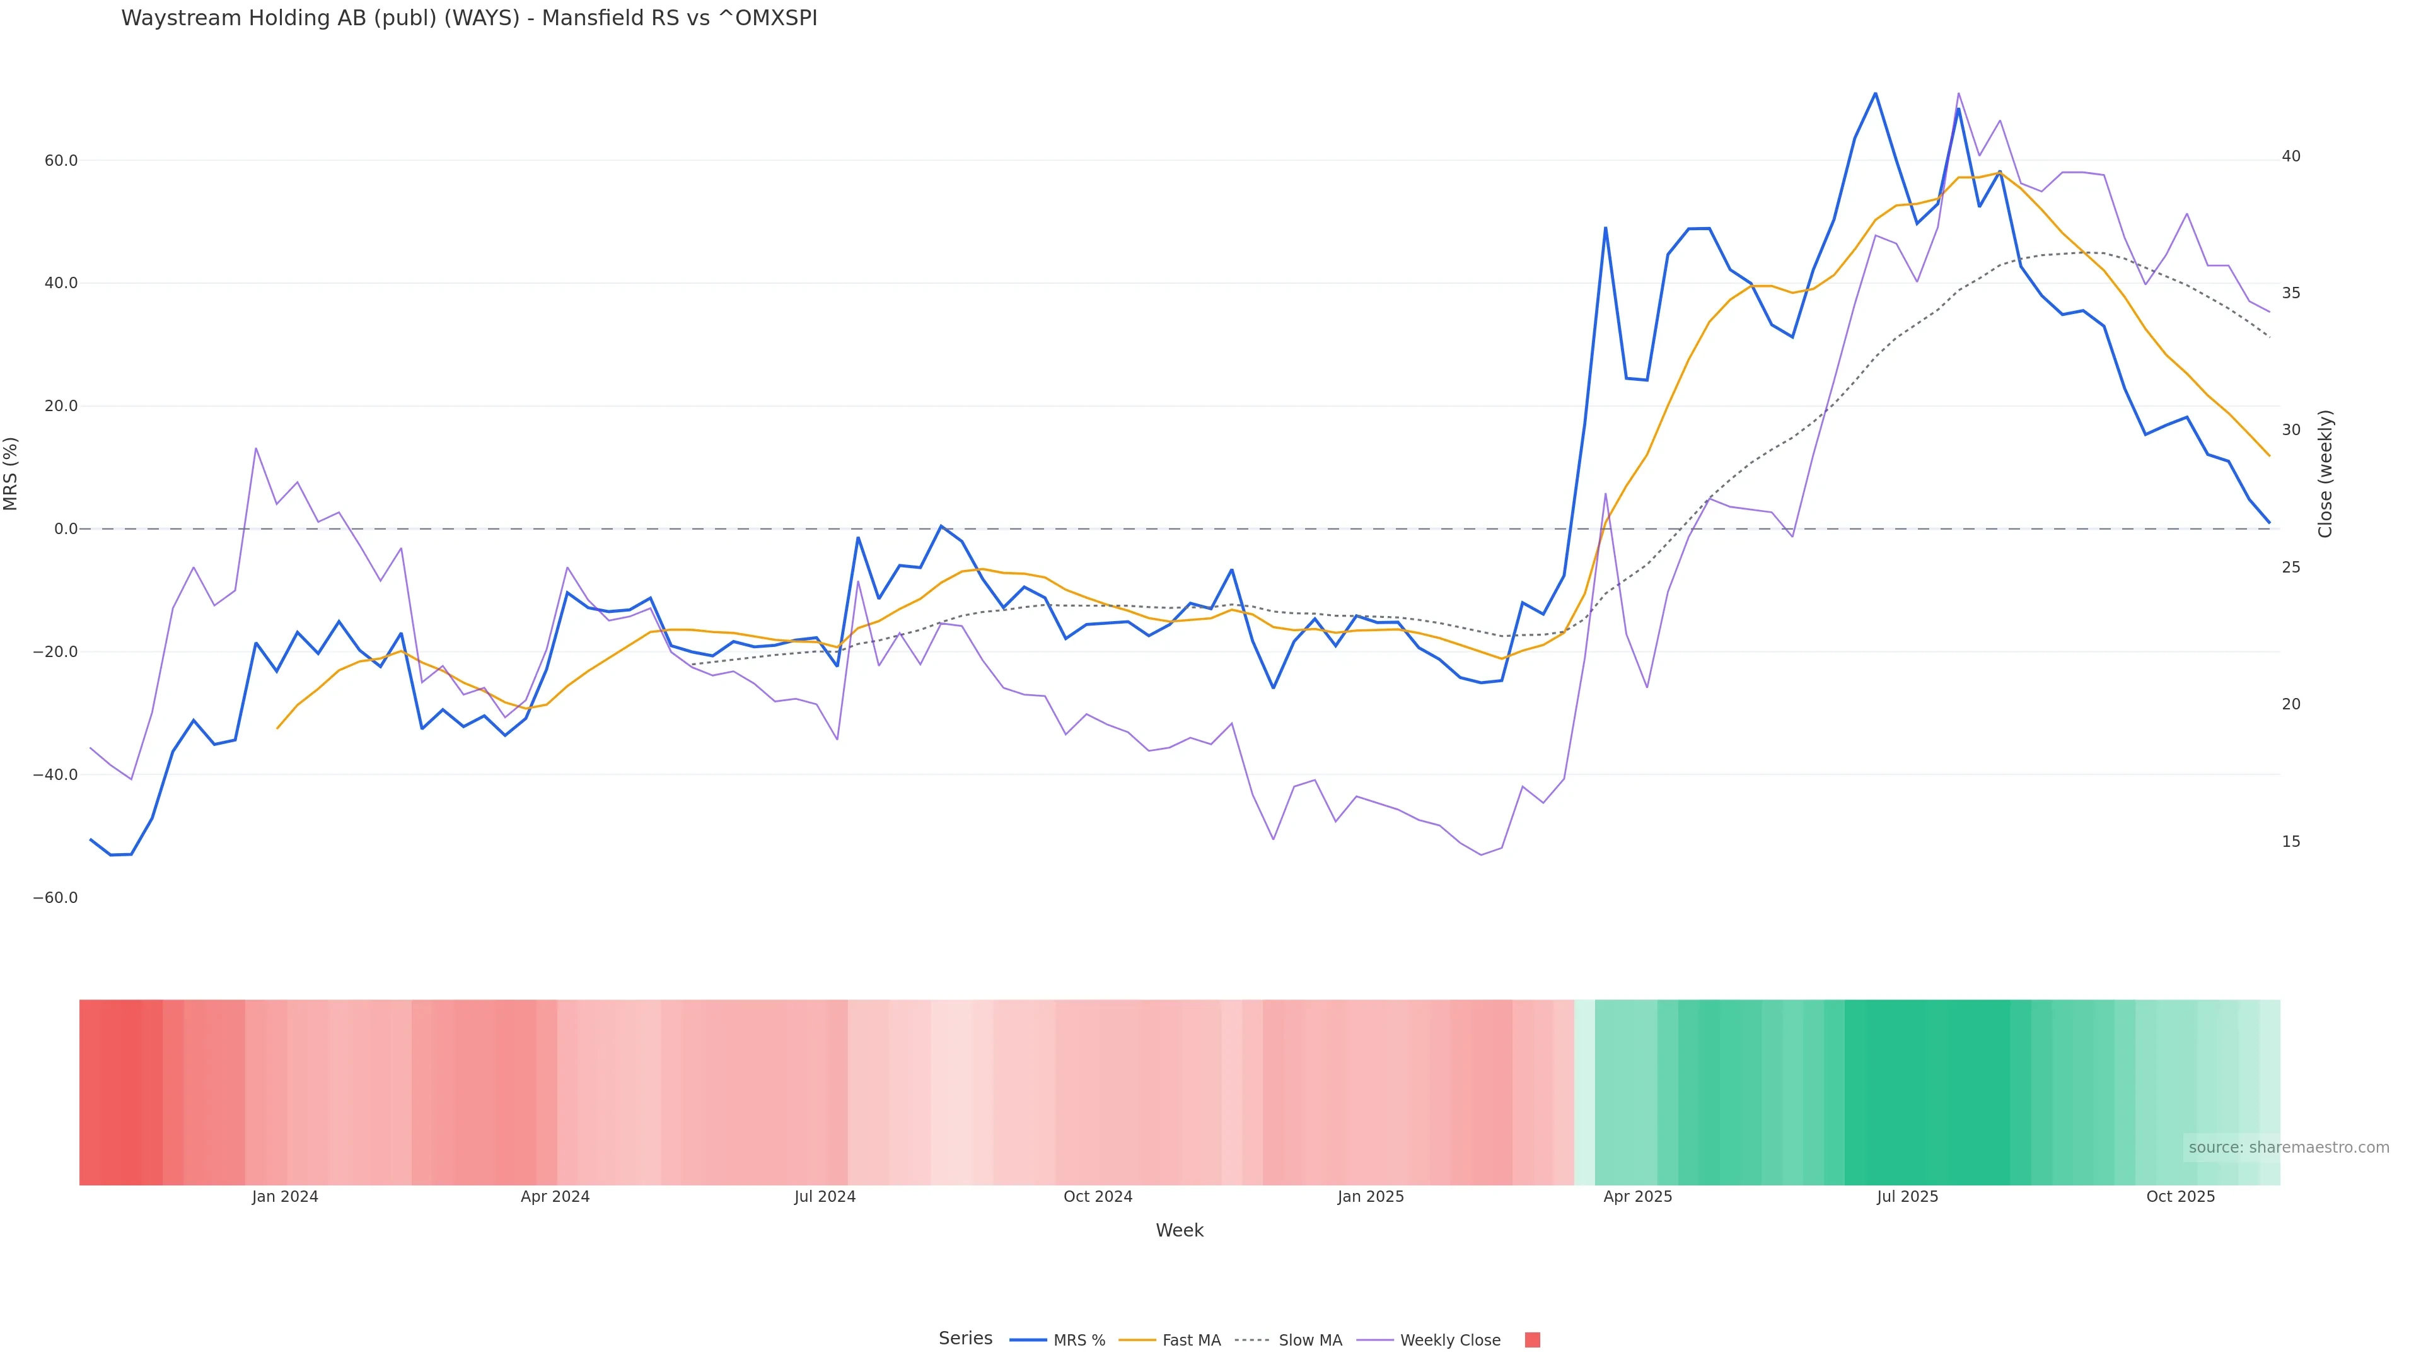Screen dimensions: 2421x1362
Task: Click the '60.0' left axis tick label
Action: [x=61, y=161]
